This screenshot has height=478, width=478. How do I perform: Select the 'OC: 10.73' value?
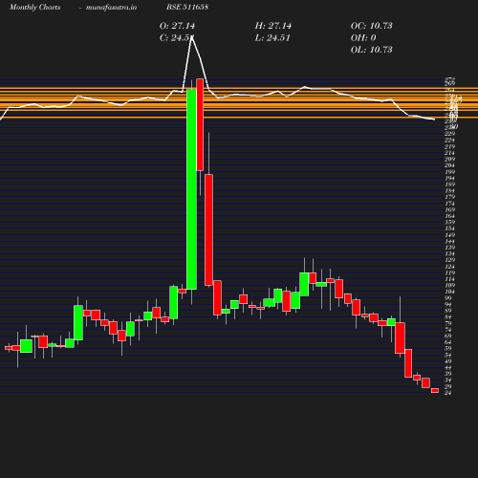372,26
